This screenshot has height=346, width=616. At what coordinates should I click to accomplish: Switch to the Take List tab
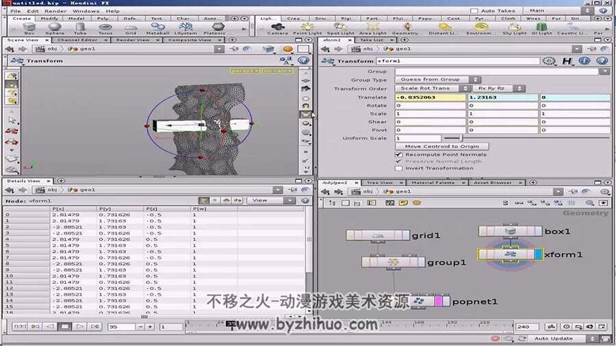371,40
